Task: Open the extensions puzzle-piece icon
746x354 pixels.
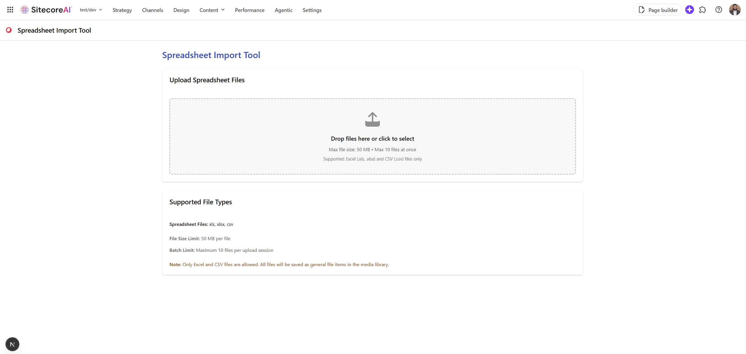Action: (x=703, y=10)
